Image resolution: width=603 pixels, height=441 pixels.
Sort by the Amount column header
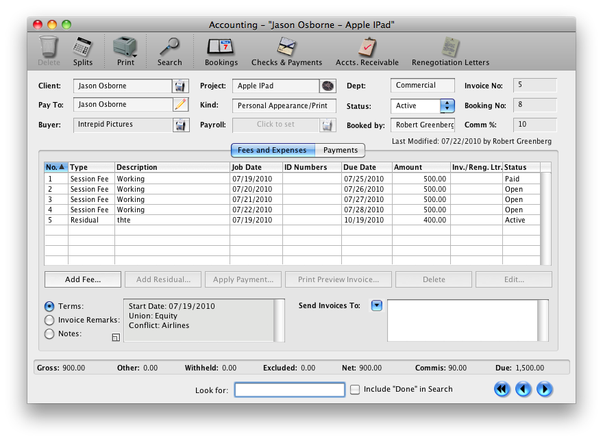421,167
